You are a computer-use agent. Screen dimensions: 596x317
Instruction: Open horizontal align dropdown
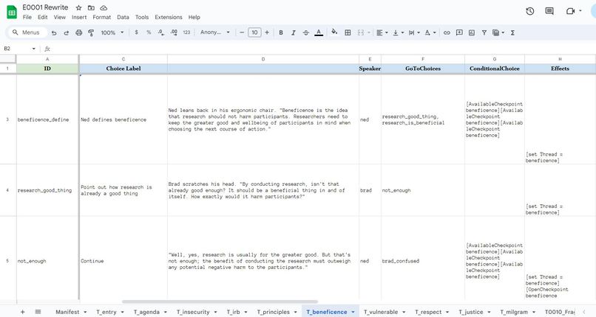coord(382,32)
